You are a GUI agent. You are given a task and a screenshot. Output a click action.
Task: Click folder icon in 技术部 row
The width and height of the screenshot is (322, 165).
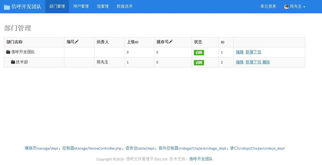click(13, 62)
